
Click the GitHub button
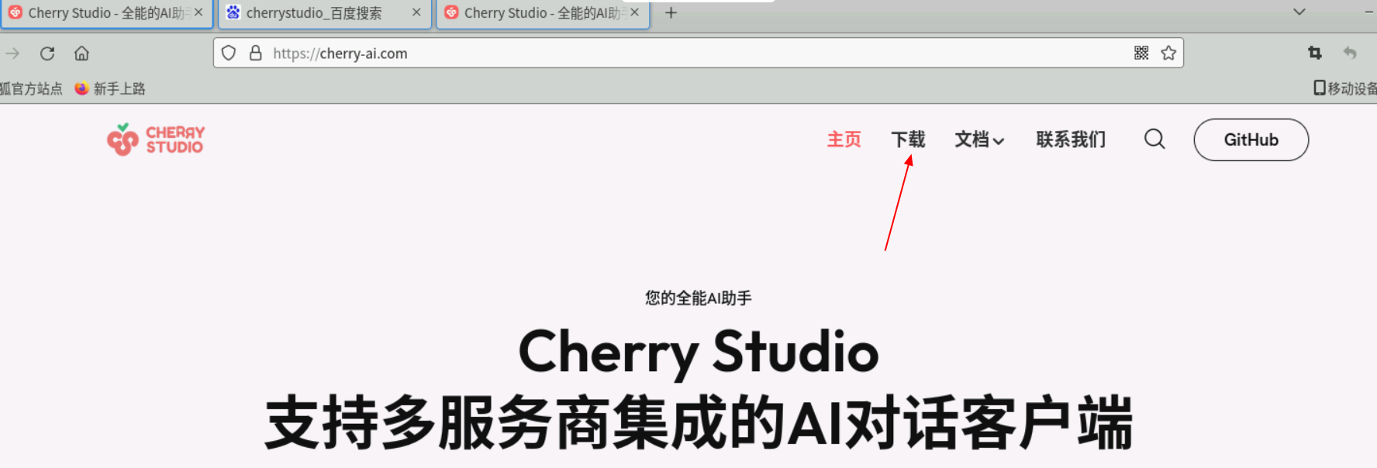pyautogui.click(x=1251, y=139)
